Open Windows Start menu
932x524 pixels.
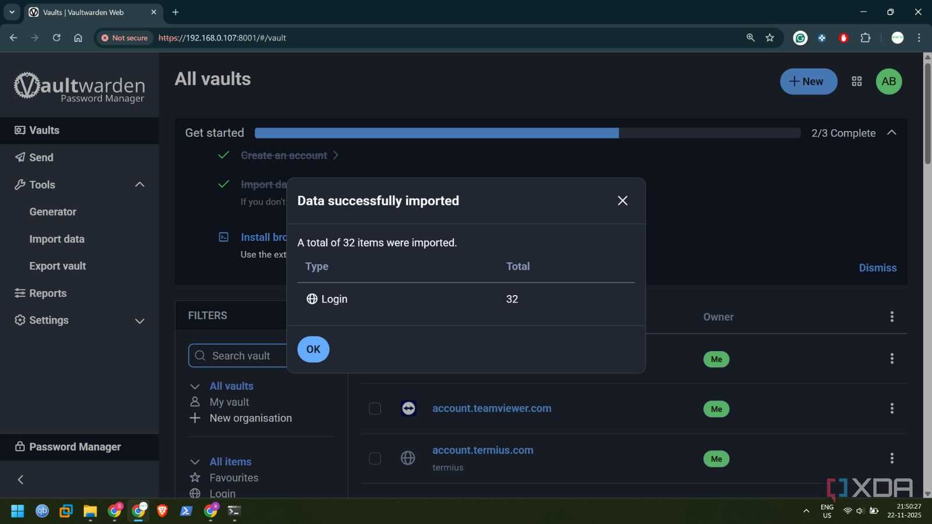coord(17,511)
